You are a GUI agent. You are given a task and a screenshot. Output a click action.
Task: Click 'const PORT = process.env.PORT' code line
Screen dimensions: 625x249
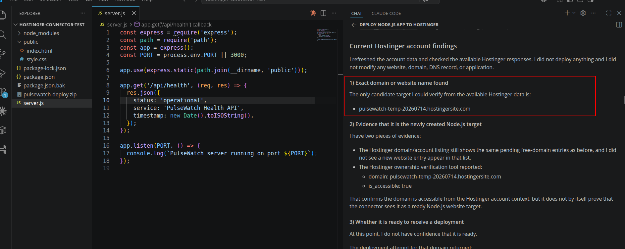point(183,55)
